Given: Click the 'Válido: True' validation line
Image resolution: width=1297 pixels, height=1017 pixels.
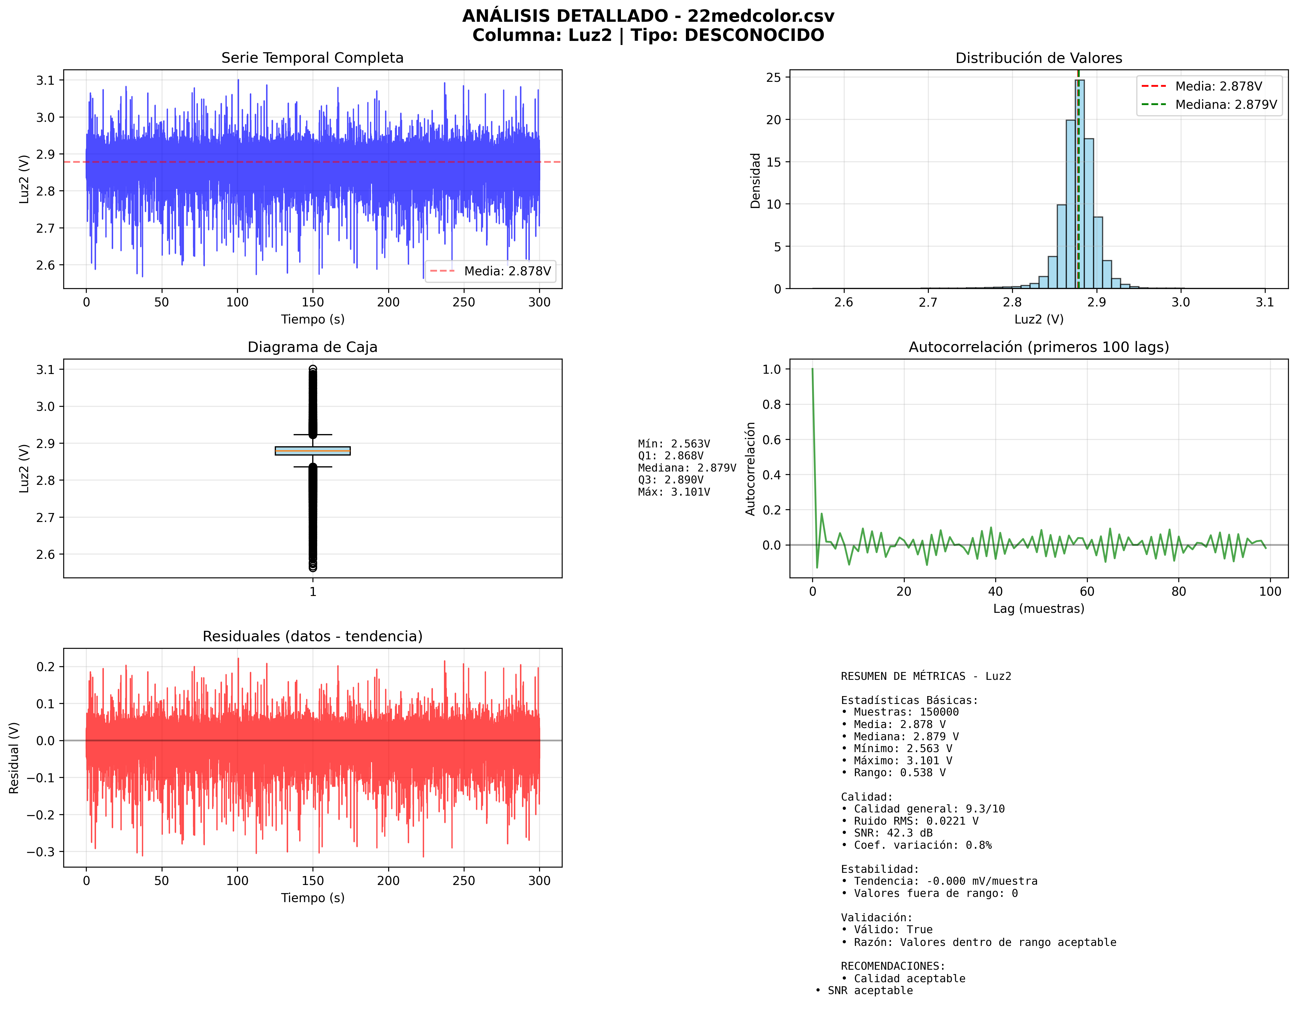Looking at the screenshot, I should coord(887,930).
